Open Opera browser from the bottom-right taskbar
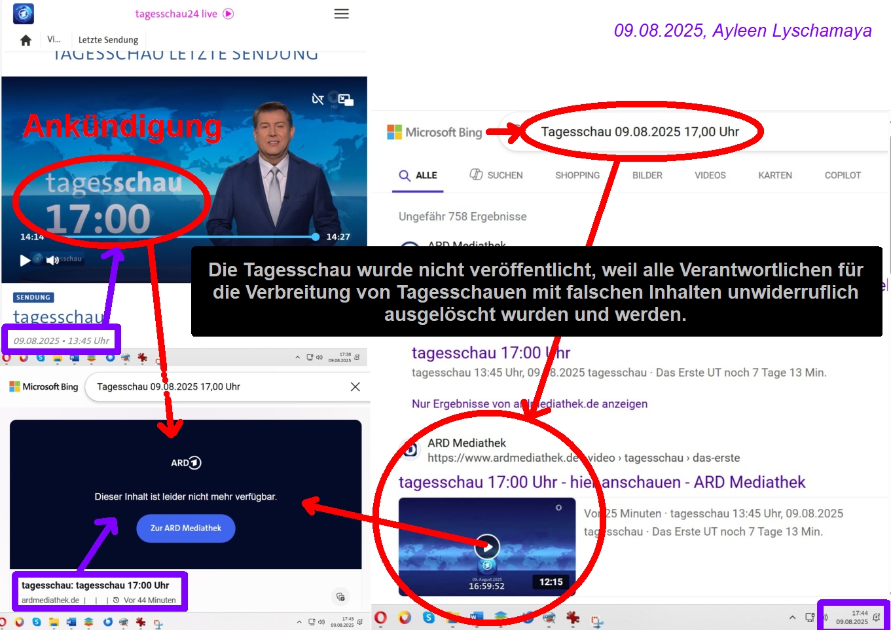Viewport: 891px width, 630px height. point(380,618)
